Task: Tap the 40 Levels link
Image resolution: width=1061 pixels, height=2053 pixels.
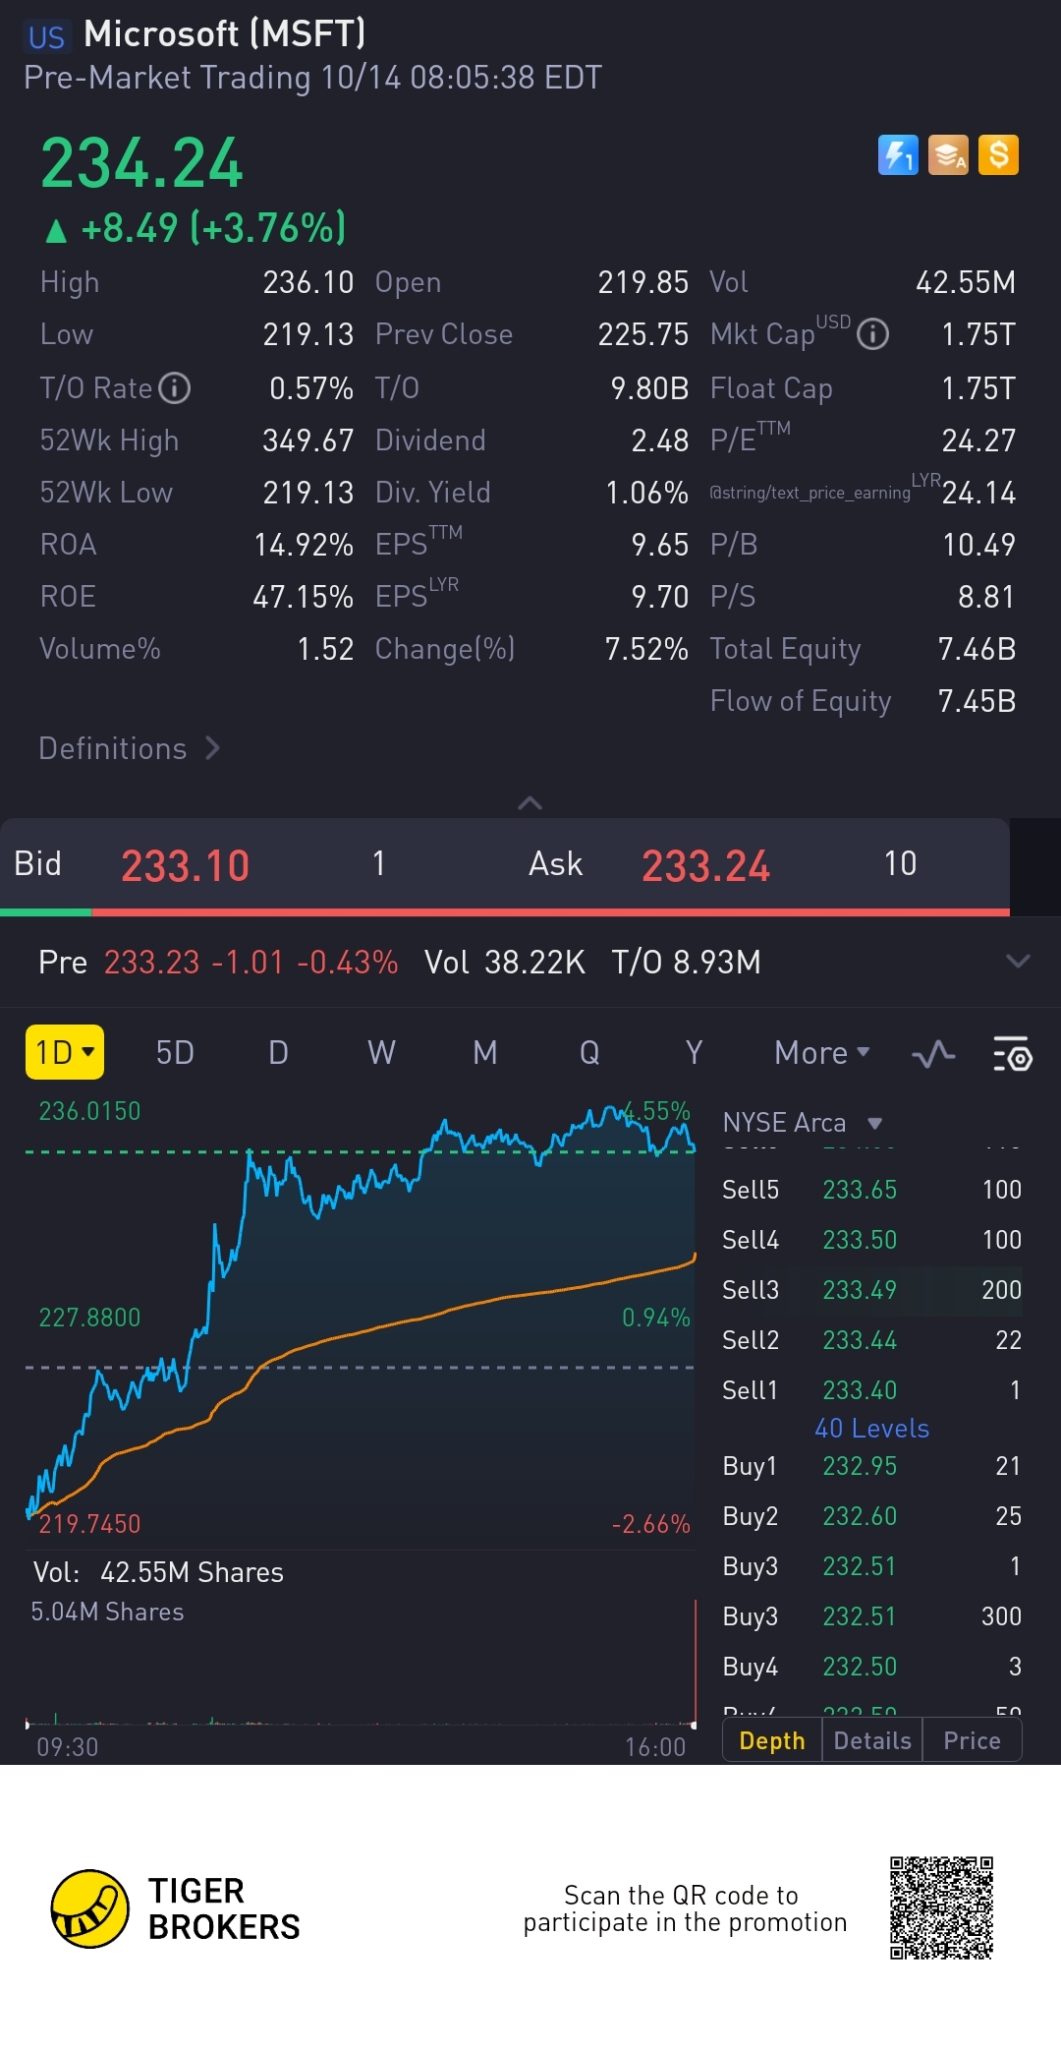Action: click(x=871, y=1429)
